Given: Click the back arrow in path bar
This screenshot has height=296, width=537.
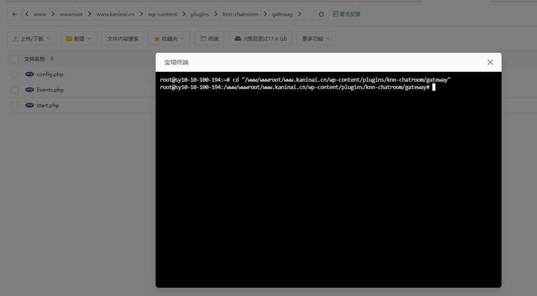Looking at the screenshot, I should (14, 14).
